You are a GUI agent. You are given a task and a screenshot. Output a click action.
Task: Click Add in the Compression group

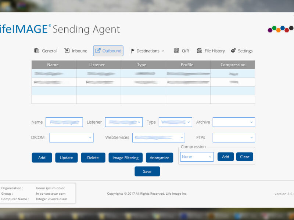(226, 157)
